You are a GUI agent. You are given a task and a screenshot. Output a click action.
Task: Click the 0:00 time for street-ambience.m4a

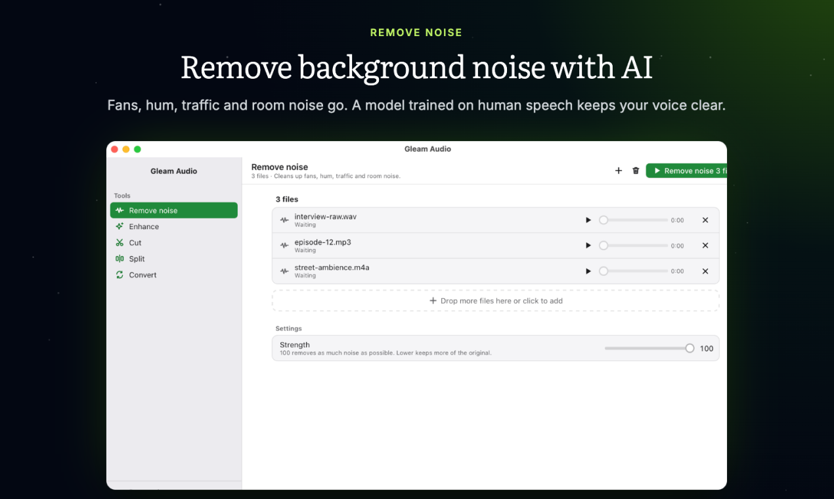point(678,271)
